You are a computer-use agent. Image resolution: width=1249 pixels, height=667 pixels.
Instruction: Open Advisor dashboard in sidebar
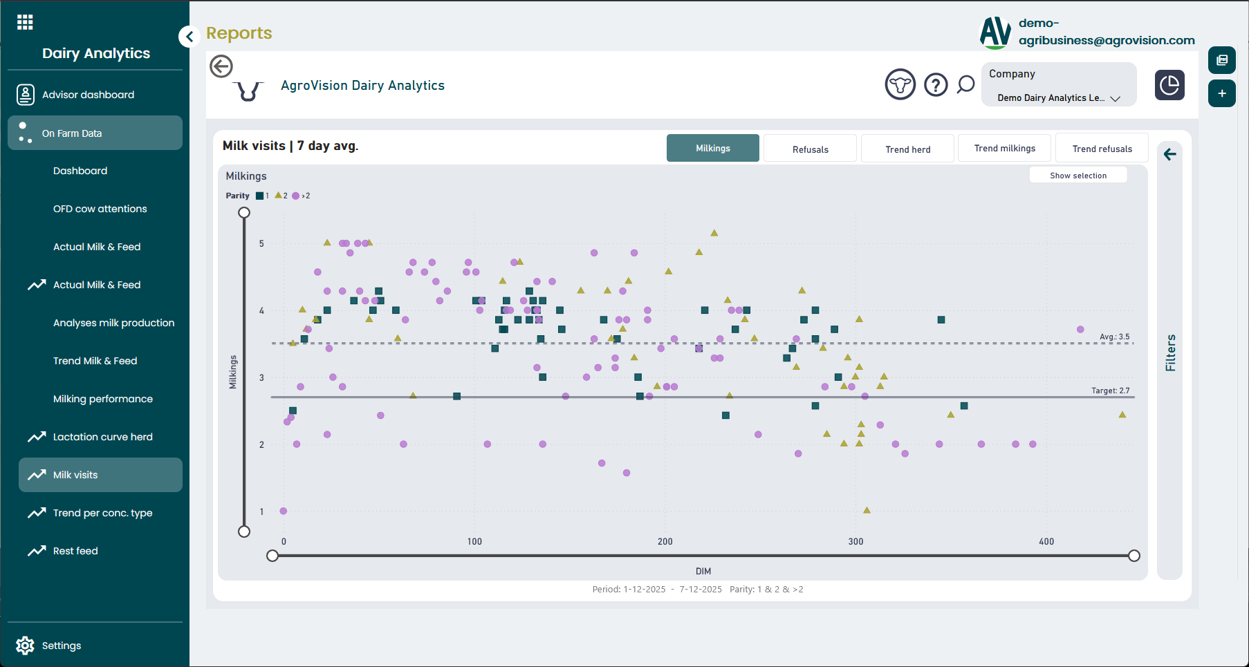tap(88, 95)
